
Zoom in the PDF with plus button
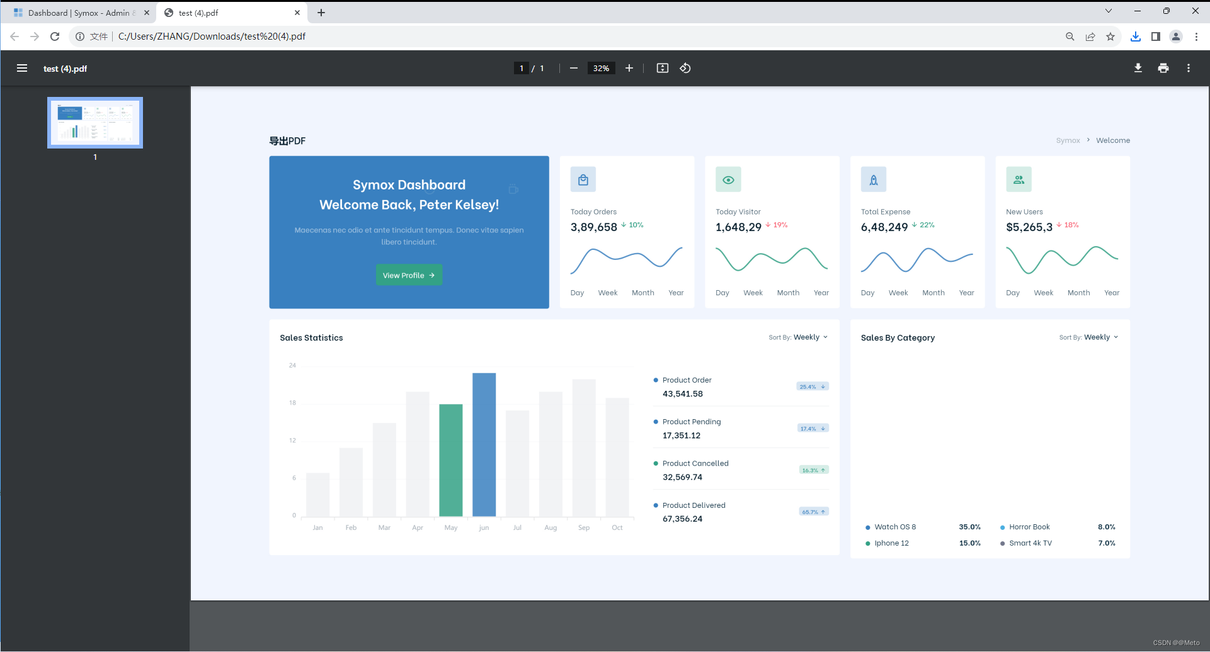point(629,68)
